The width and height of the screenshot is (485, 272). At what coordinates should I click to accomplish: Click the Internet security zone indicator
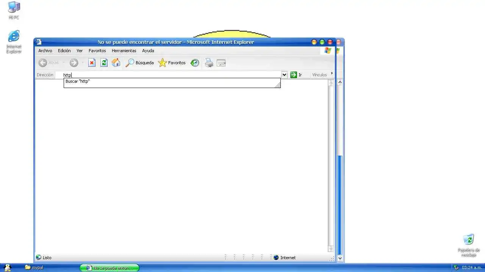click(285, 258)
